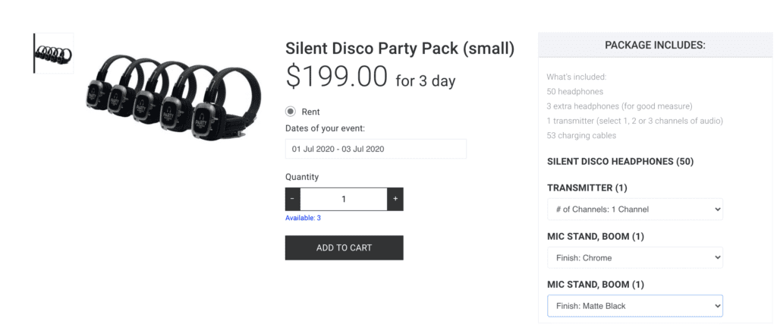Focus the quantity number field
Image resolution: width=777 pixels, height=331 pixels.
point(344,199)
